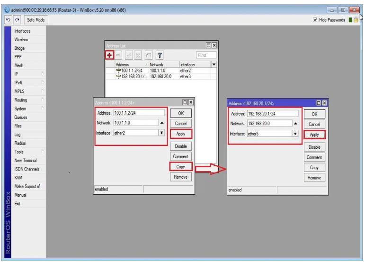365x262 pixels.
Task: Open the ether3 Interface dropdown
Action: pyautogui.click(x=296, y=134)
